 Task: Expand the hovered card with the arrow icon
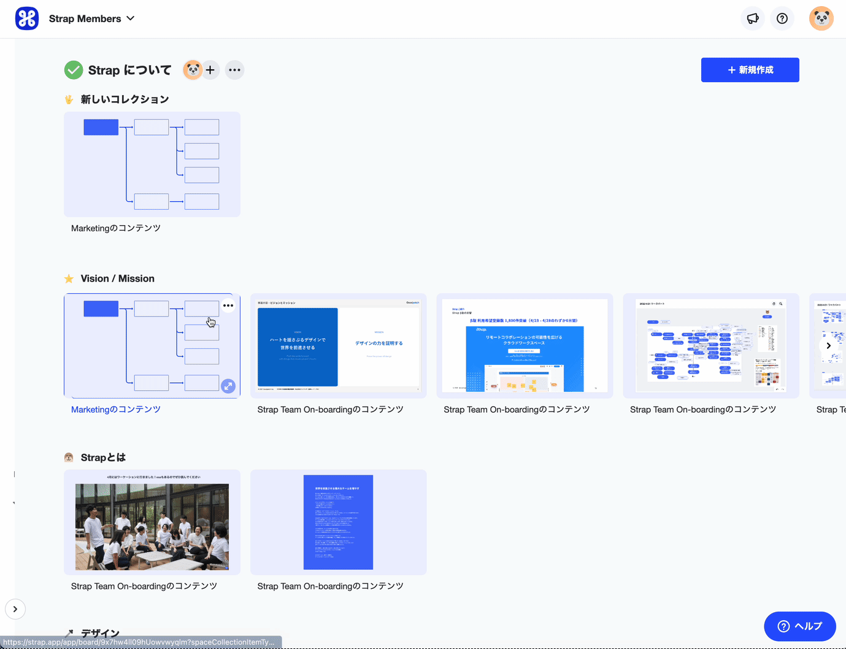click(x=228, y=386)
